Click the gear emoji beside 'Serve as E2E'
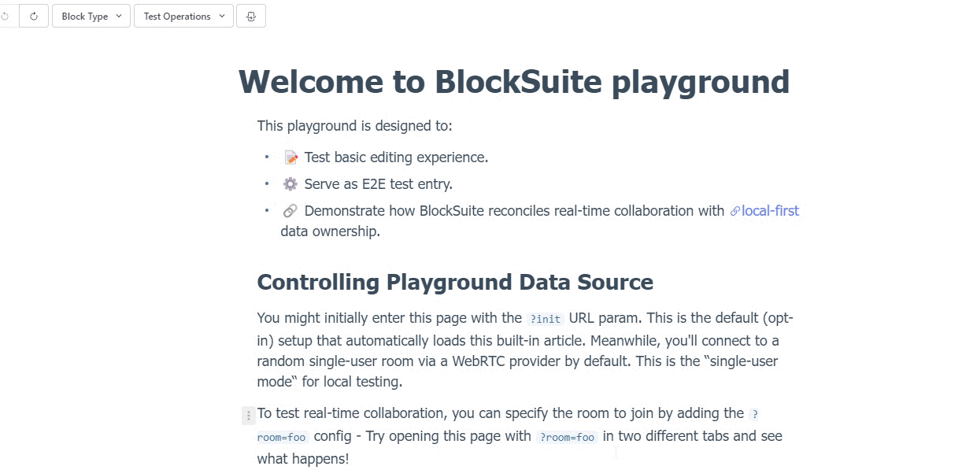This screenshot has width=962, height=470. click(290, 183)
